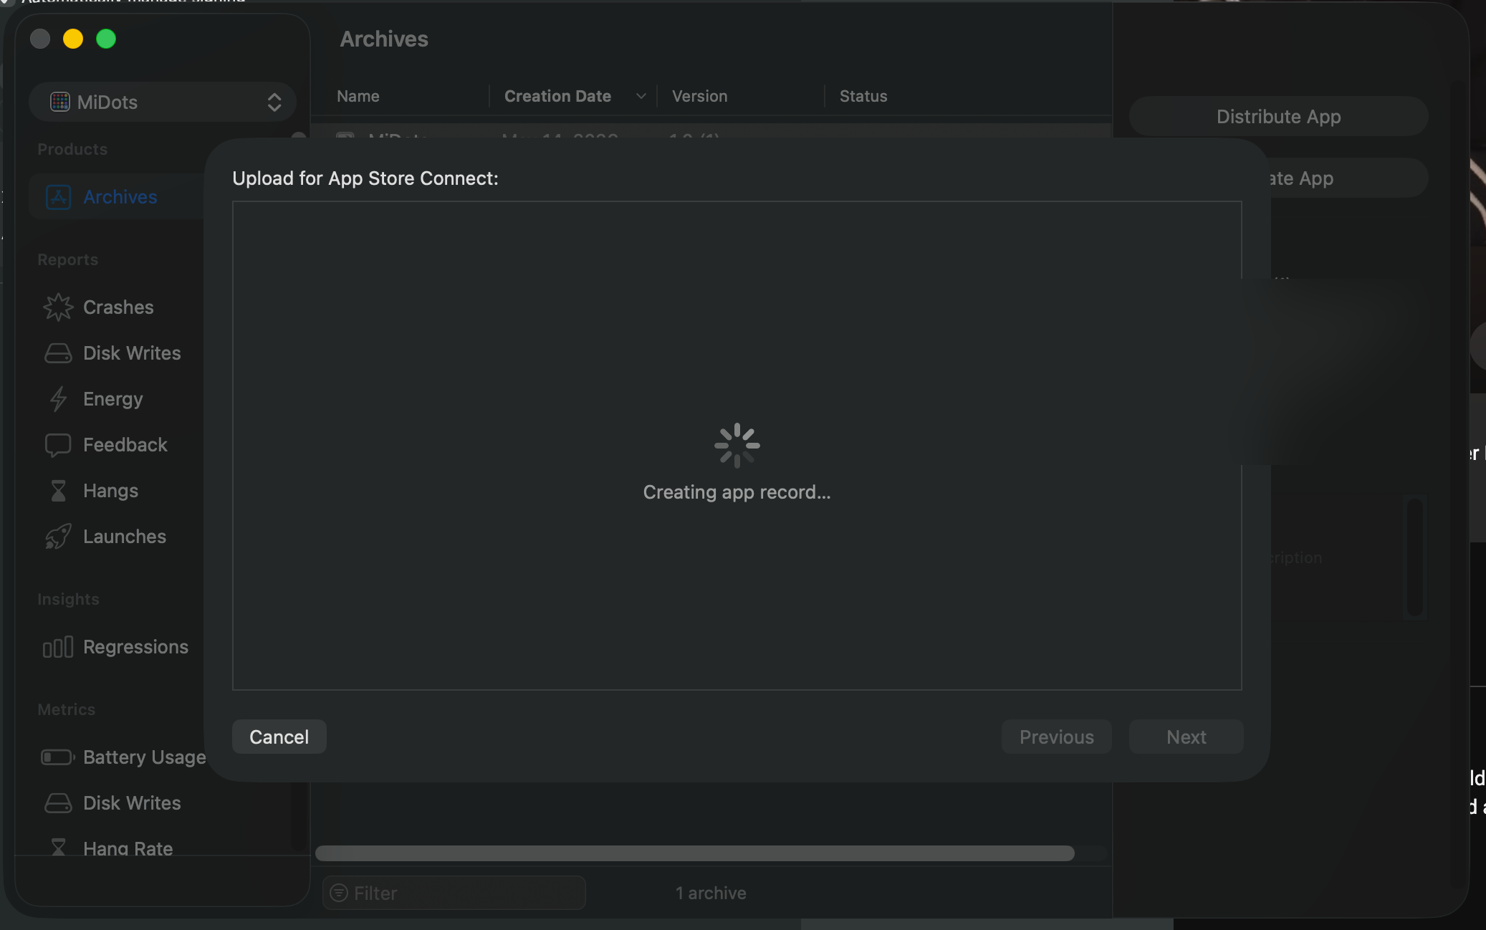
Task: Click the "Creating app record..." status text
Action: point(737,492)
